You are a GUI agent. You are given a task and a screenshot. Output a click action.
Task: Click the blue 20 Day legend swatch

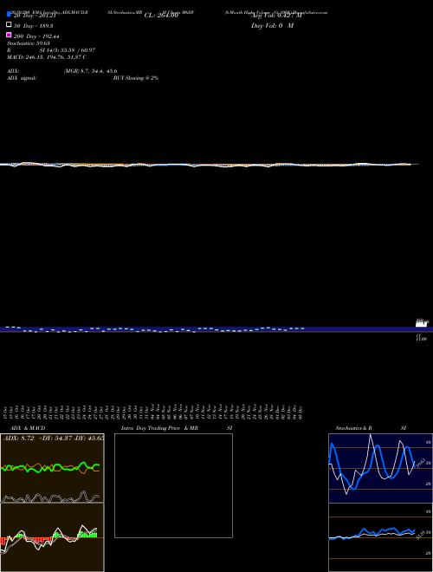pos(10,14)
